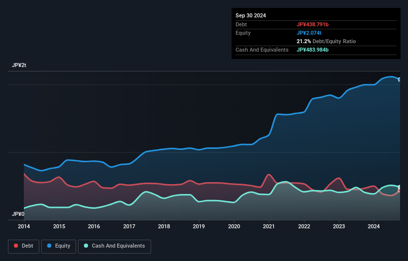This screenshot has height=261, width=408.
Task: Click the Debt endpoint marker on the chart
Action: [400, 191]
